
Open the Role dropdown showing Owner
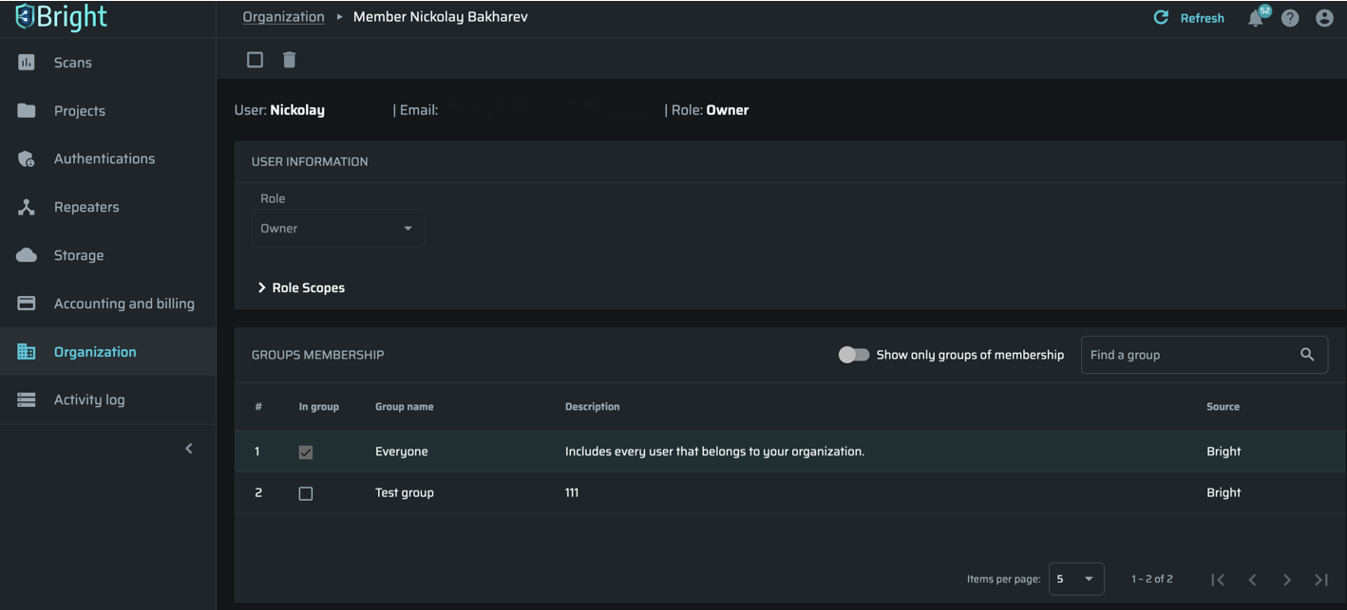click(337, 229)
